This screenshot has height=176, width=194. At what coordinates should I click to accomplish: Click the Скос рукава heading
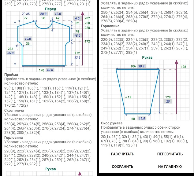click(x=112, y=123)
